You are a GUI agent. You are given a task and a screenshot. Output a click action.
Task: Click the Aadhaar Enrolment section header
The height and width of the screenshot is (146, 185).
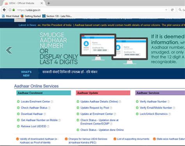click(x=44, y=93)
